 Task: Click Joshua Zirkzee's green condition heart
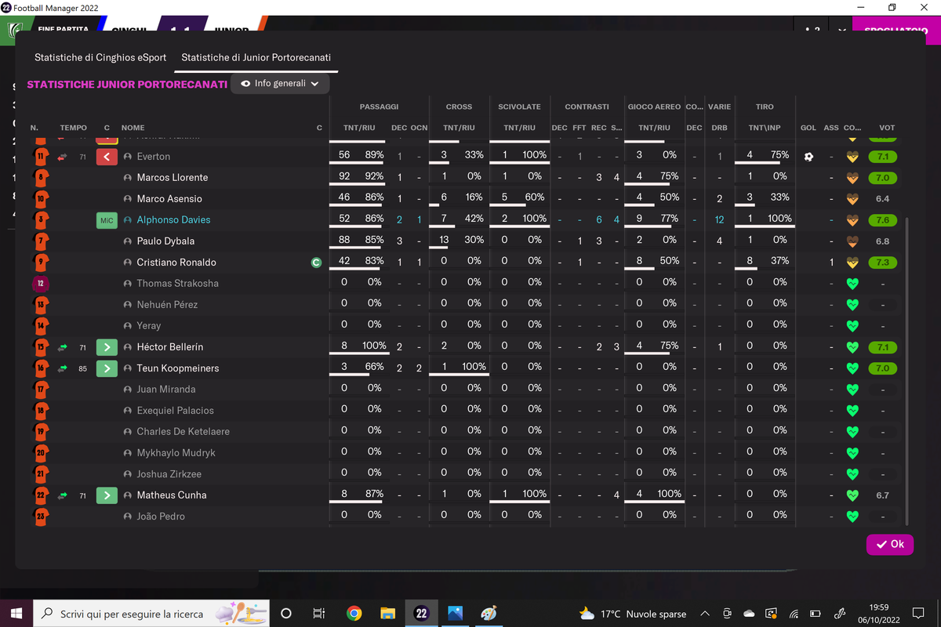[852, 474]
